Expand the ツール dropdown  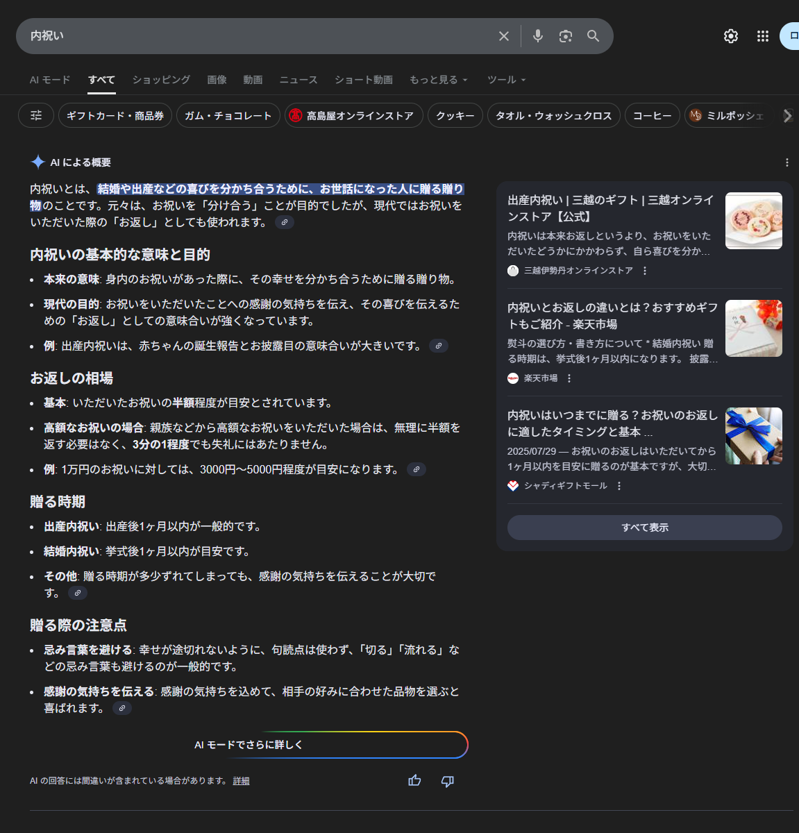[x=506, y=80]
